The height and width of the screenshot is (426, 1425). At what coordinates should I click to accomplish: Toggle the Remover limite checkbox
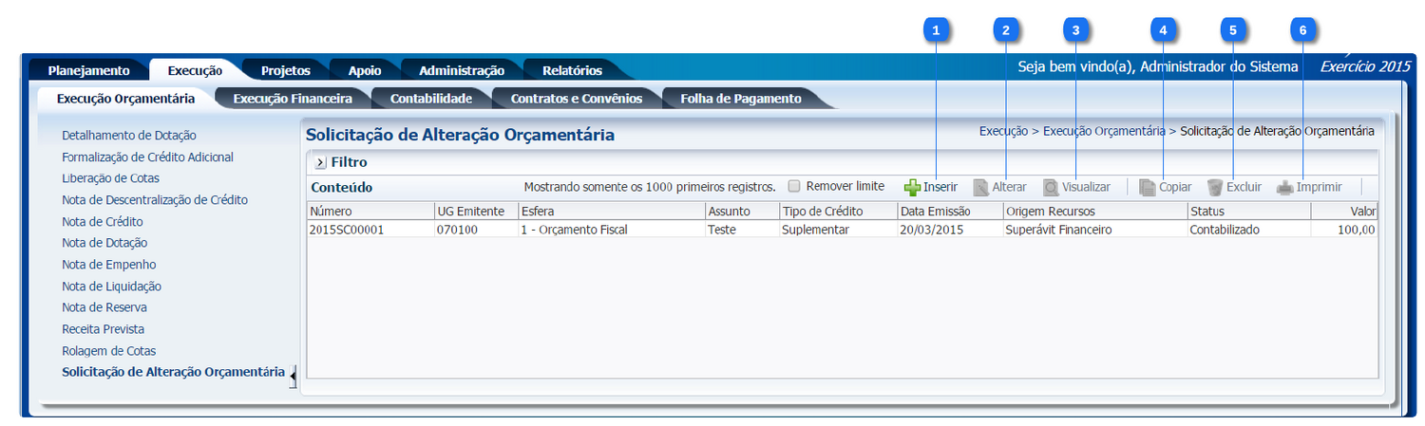pyautogui.click(x=795, y=187)
